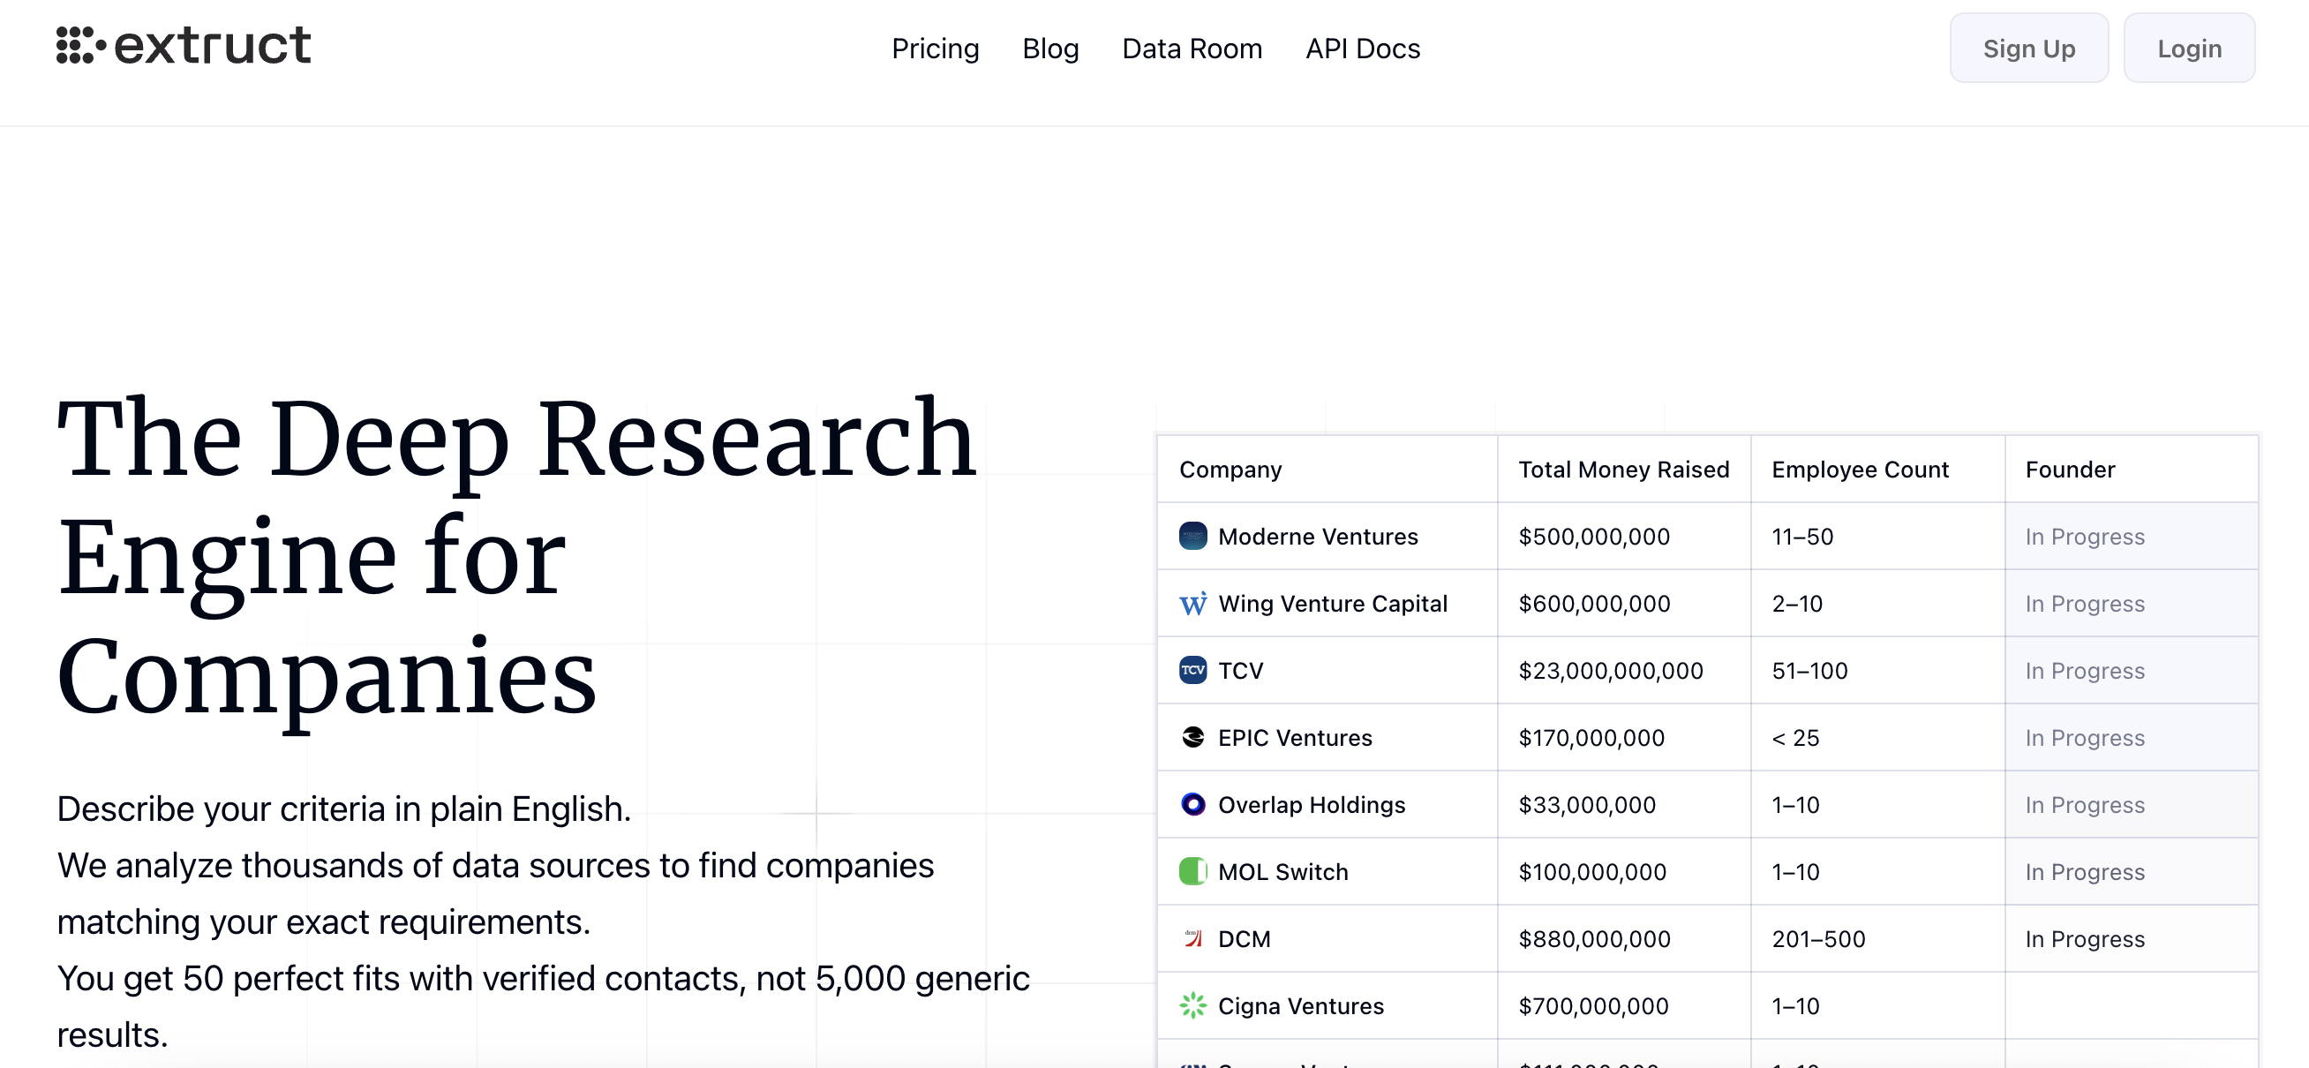The width and height of the screenshot is (2309, 1068).
Task: Open the Pricing page
Action: (x=935, y=49)
